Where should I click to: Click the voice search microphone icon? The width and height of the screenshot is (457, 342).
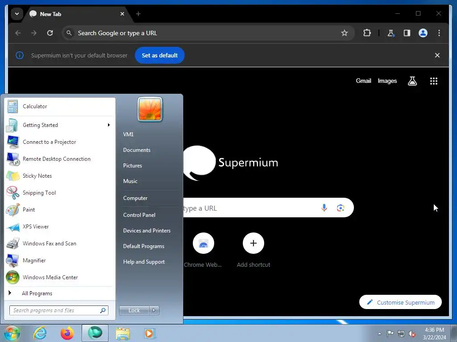(324, 208)
